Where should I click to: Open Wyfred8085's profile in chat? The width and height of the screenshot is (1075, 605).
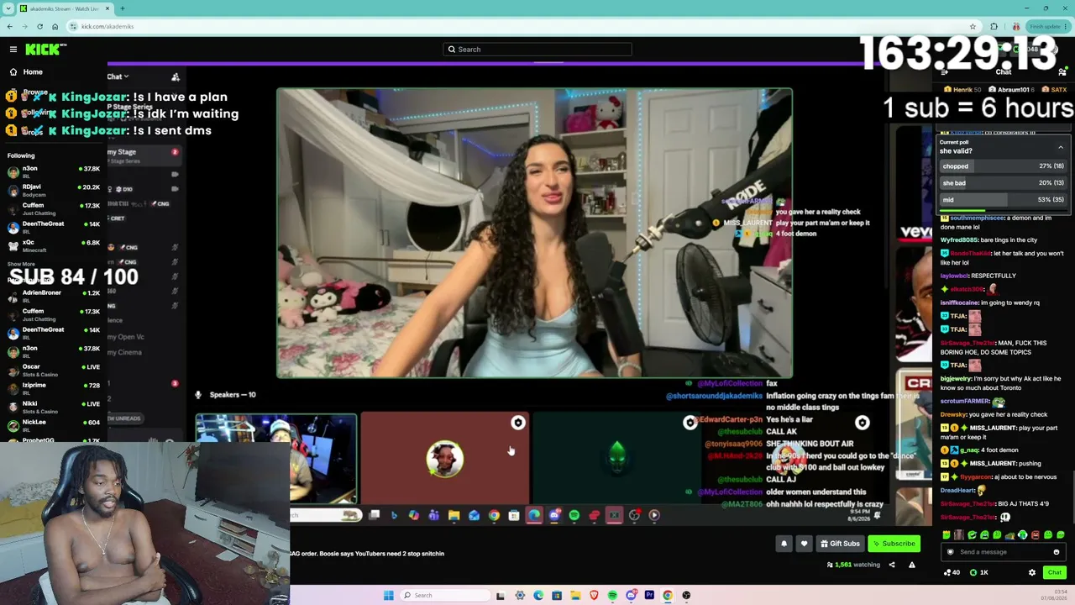[959, 239]
